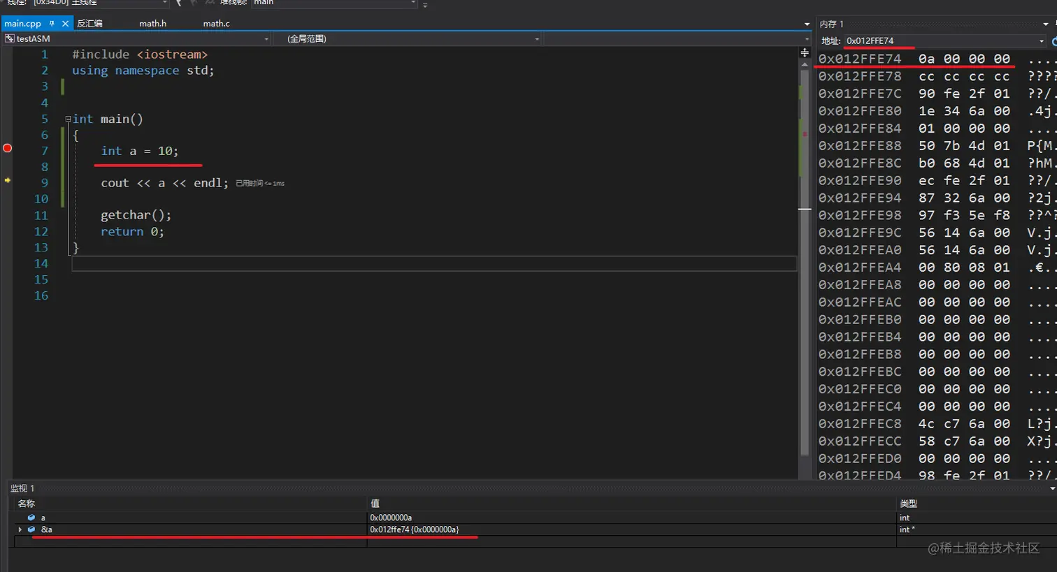Expand the &a watch entry
The width and height of the screenshot is (1057, 572).
(20, 529)
